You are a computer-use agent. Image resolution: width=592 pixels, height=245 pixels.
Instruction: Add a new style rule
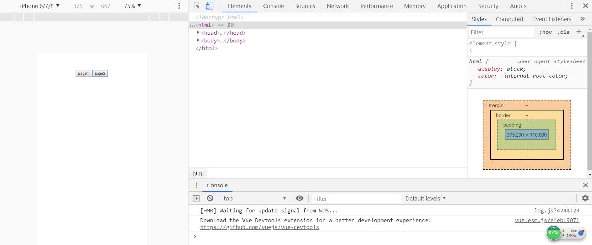(579, 32)
